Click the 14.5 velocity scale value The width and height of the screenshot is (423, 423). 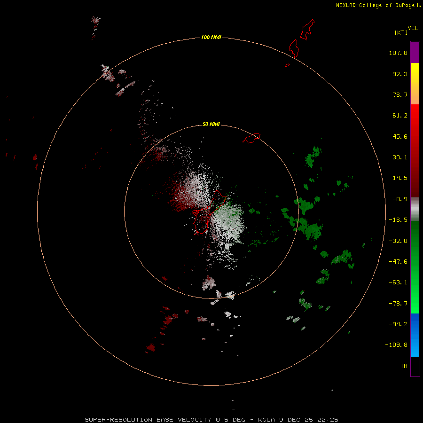pyautogui.click(x=400, y=178)
